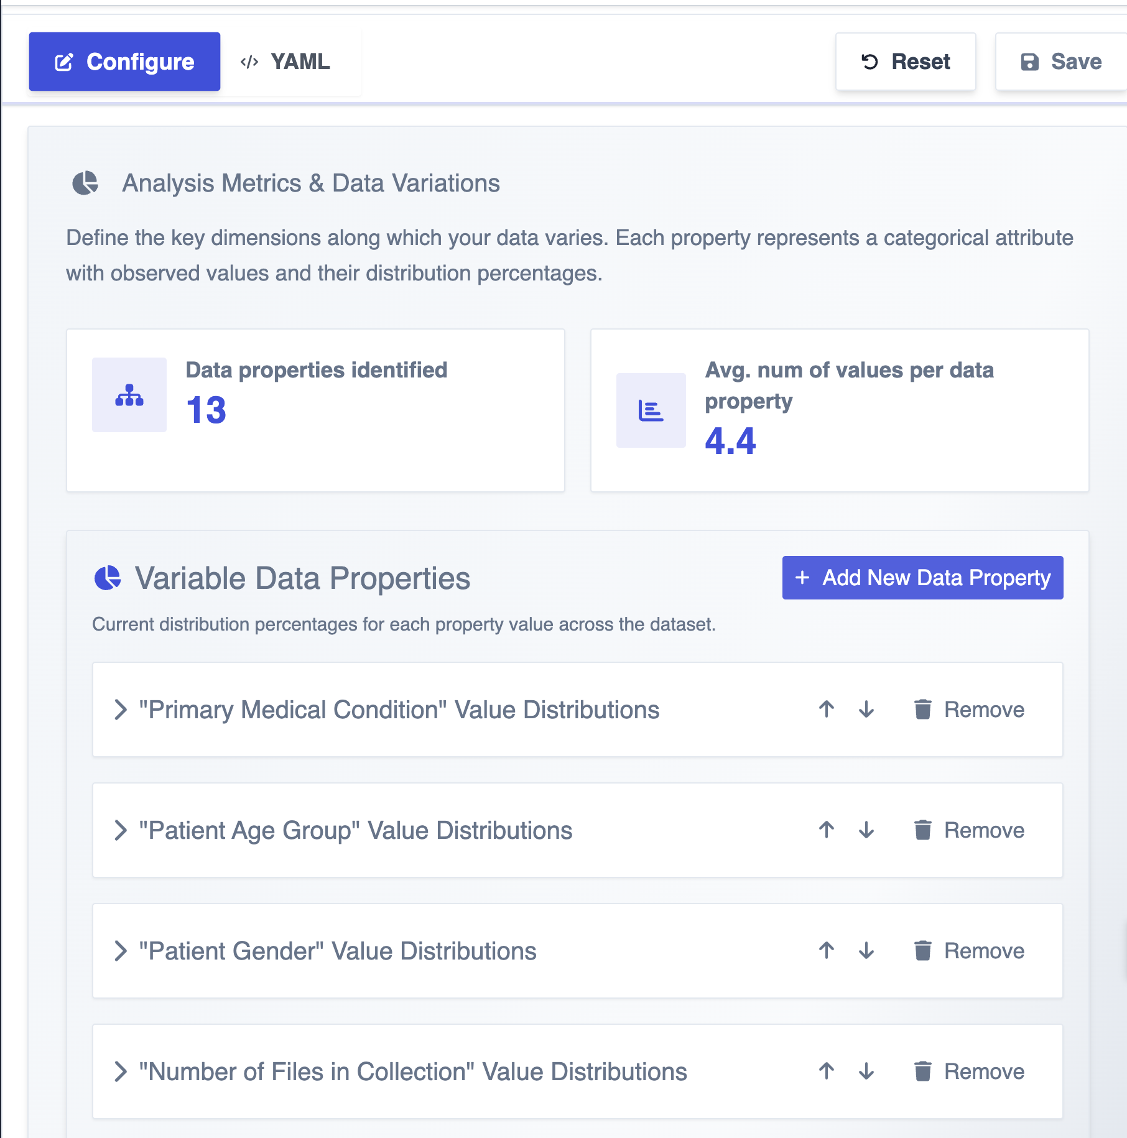The width and height of the screenshot is (1127, 1138).
Task: Expand Patient Age Group value distributions
Action: (121, 830)
